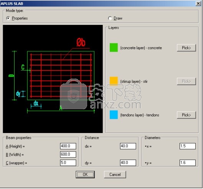Image resolution: width=203 pixels, height=189 pixels.
Task: Pick the concrete layer
Action: pos(186,48)
